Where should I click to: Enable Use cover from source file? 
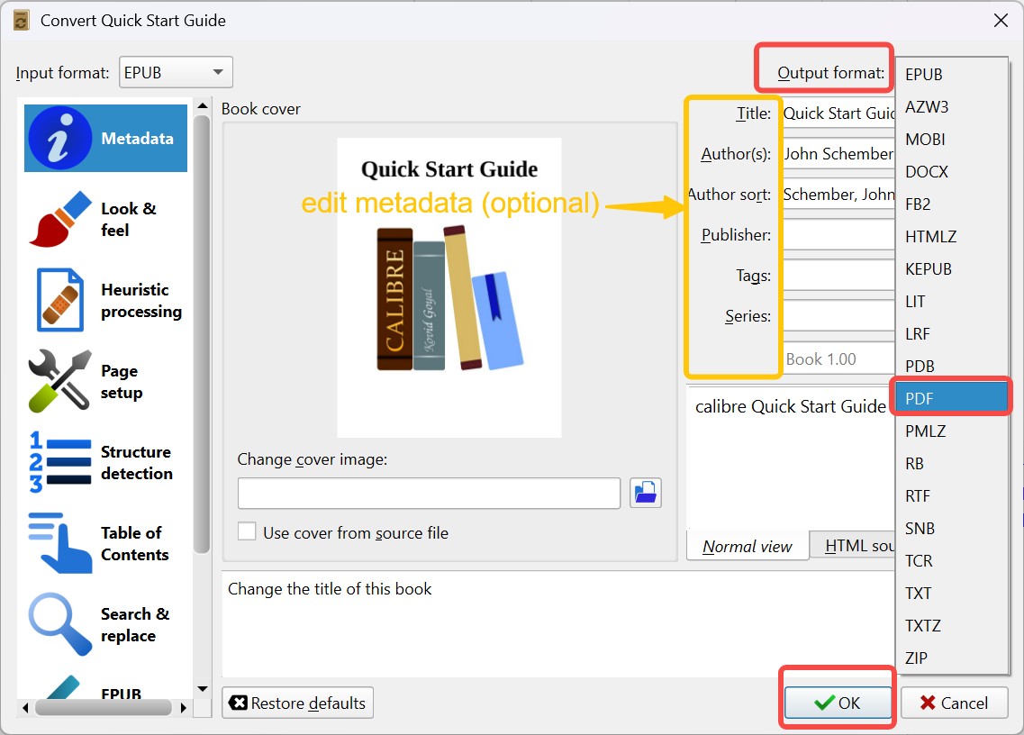pos(247,531)
